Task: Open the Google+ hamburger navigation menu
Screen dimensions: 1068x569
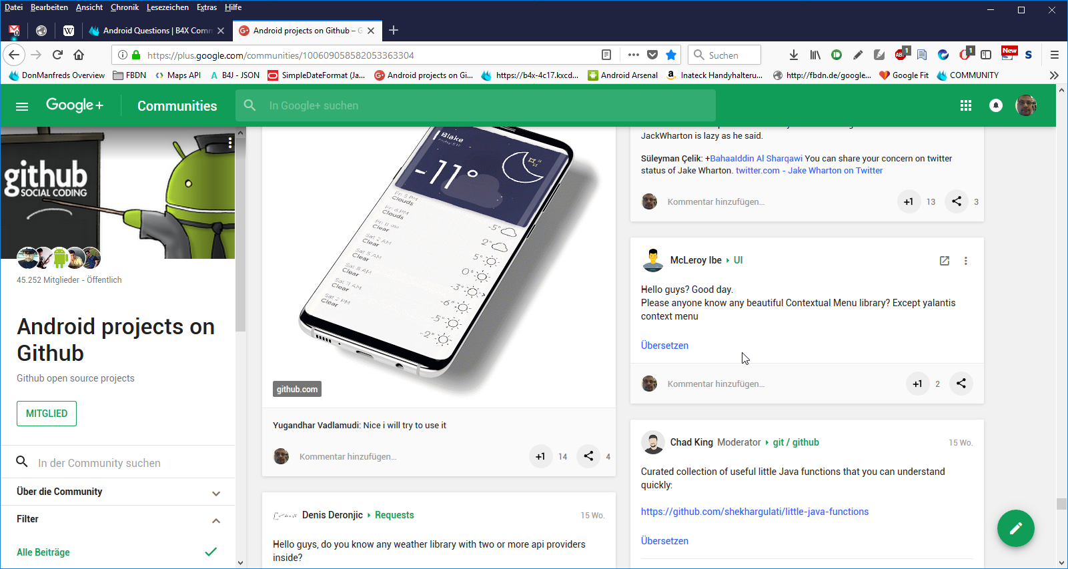Action: pyautogui.click(x=22, y=106)
